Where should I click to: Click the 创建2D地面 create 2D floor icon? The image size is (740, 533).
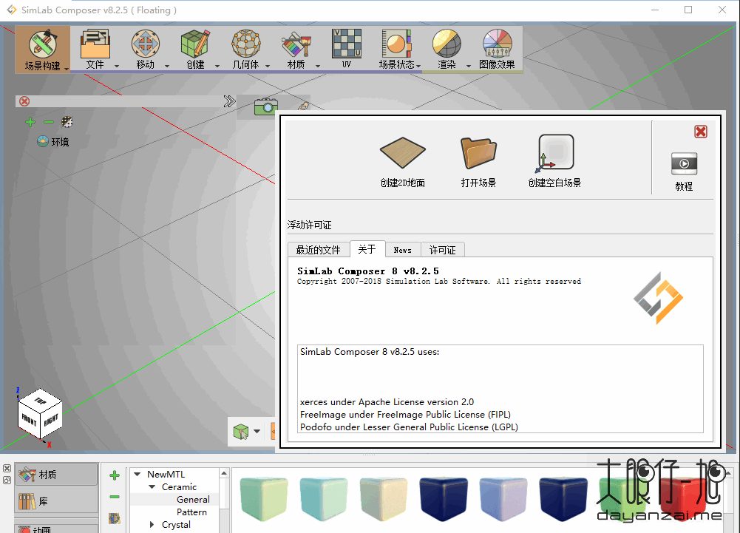[x=403, y=152]
